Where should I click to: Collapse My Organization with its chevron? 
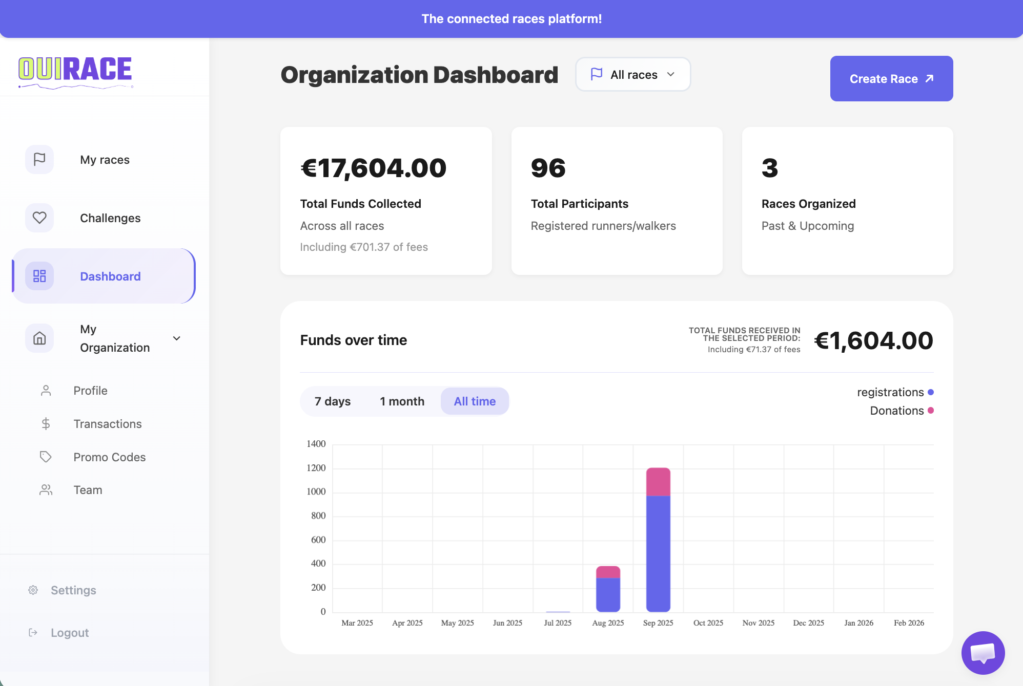(176, 338)
